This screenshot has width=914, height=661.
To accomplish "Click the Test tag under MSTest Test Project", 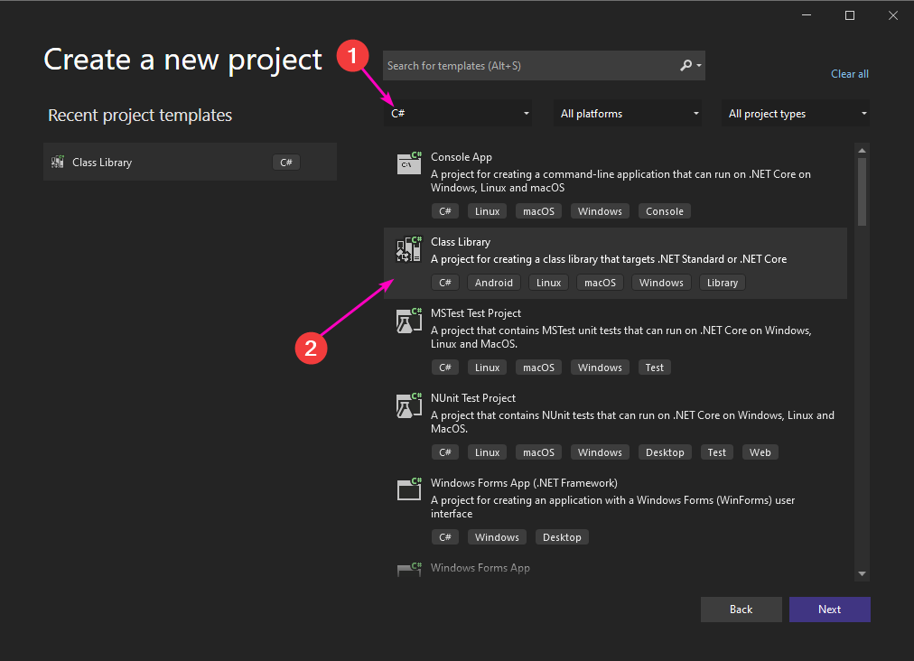I will (x=655, y=368).
